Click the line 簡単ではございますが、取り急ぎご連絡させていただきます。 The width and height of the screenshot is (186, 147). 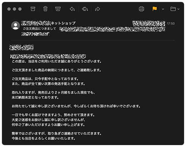click(57, 133)
